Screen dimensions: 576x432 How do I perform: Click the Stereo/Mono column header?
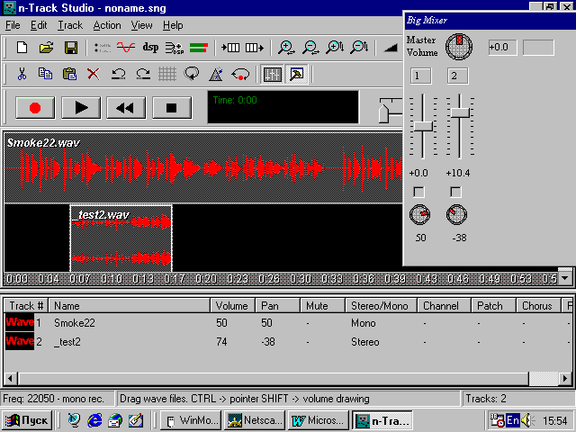tap(381, 306)
